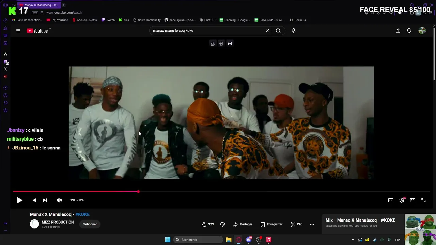
Task: Open the Windows Start menu
Action: pos(168,240)
